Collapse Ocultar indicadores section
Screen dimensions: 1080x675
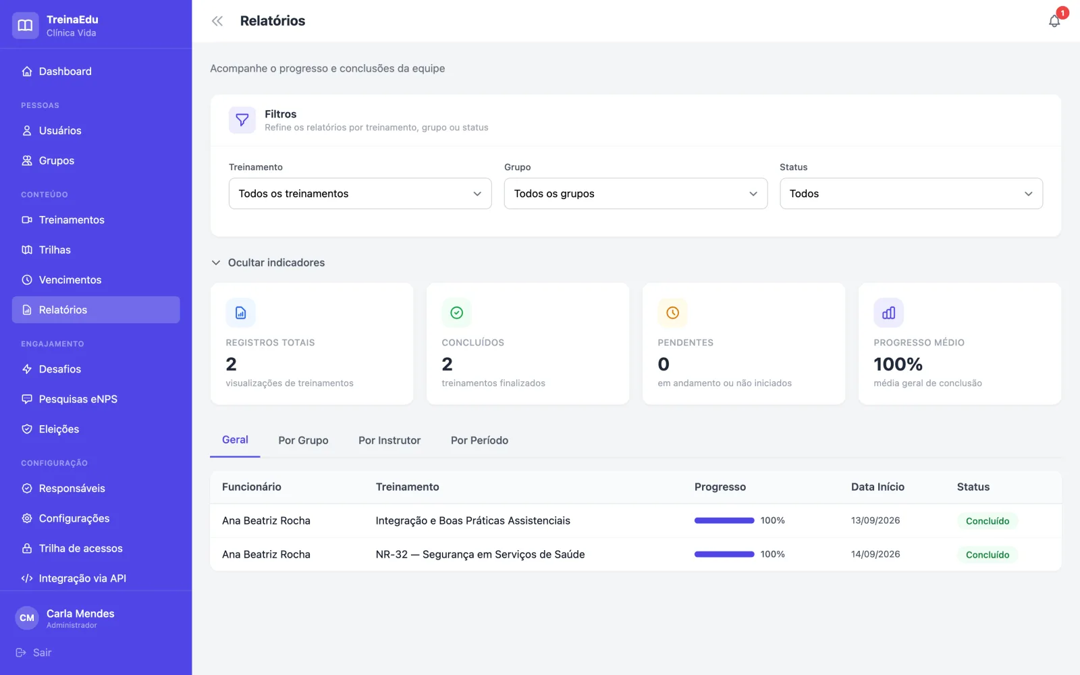(268, 263)
